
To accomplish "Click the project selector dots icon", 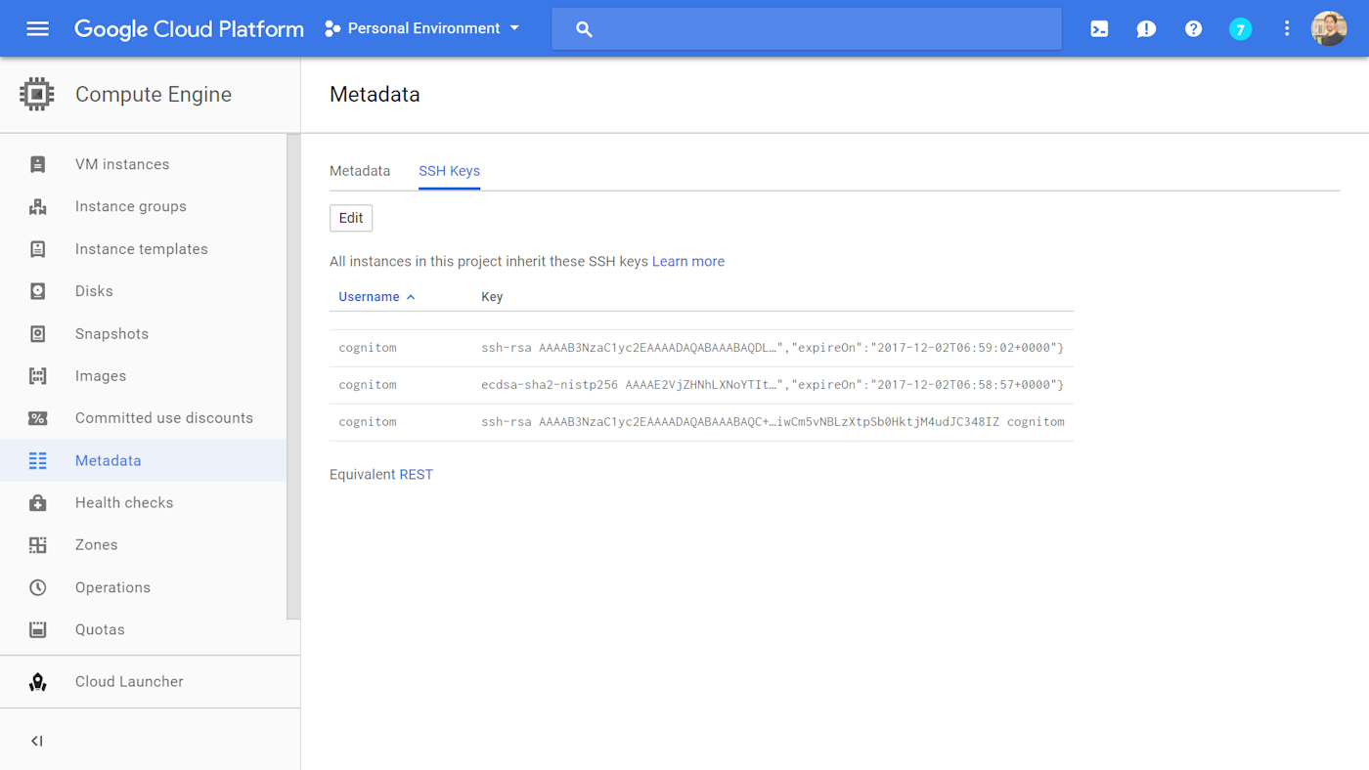I will click(332, 28).
